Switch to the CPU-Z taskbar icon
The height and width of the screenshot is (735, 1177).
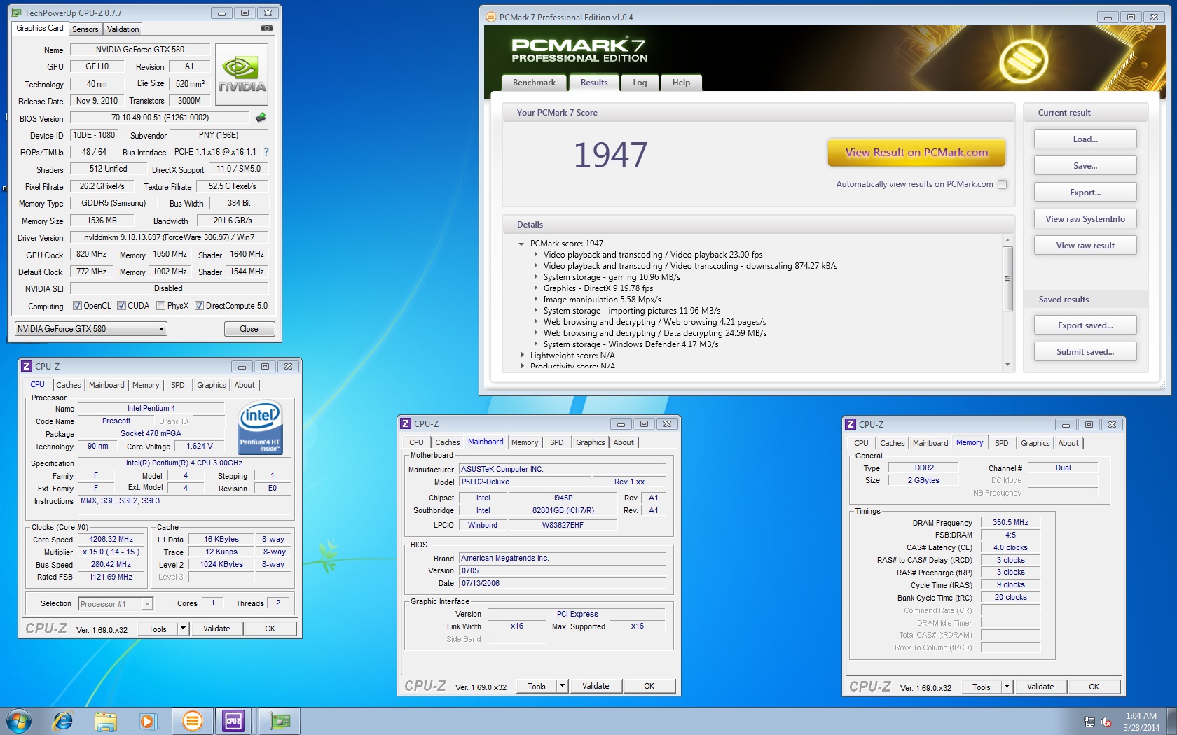coord(233,721)
